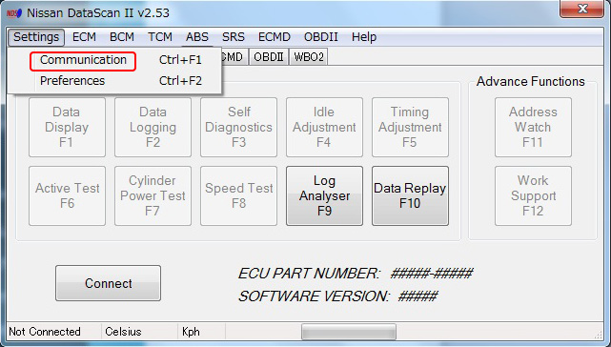This screenshot has height=347, width=611.
Task: Click the status bar progress indicator
Action: tap(349, 332)
